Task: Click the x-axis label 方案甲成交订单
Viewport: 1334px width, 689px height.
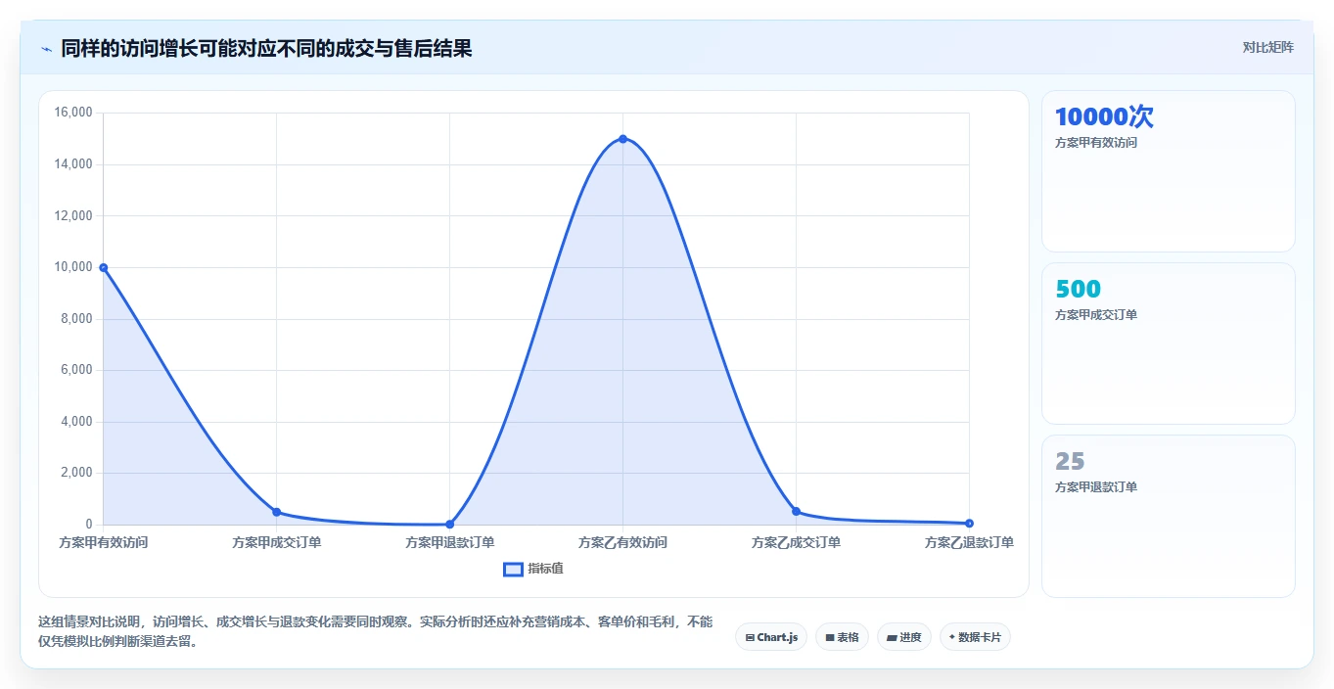Action: pos(276,542)
